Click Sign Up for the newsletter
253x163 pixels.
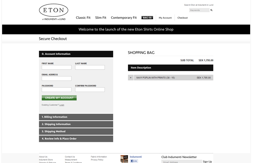point(207,162)
